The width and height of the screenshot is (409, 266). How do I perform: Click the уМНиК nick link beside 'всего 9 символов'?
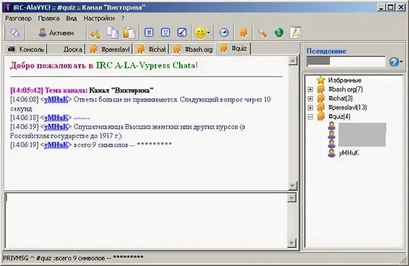click(56, 145)
